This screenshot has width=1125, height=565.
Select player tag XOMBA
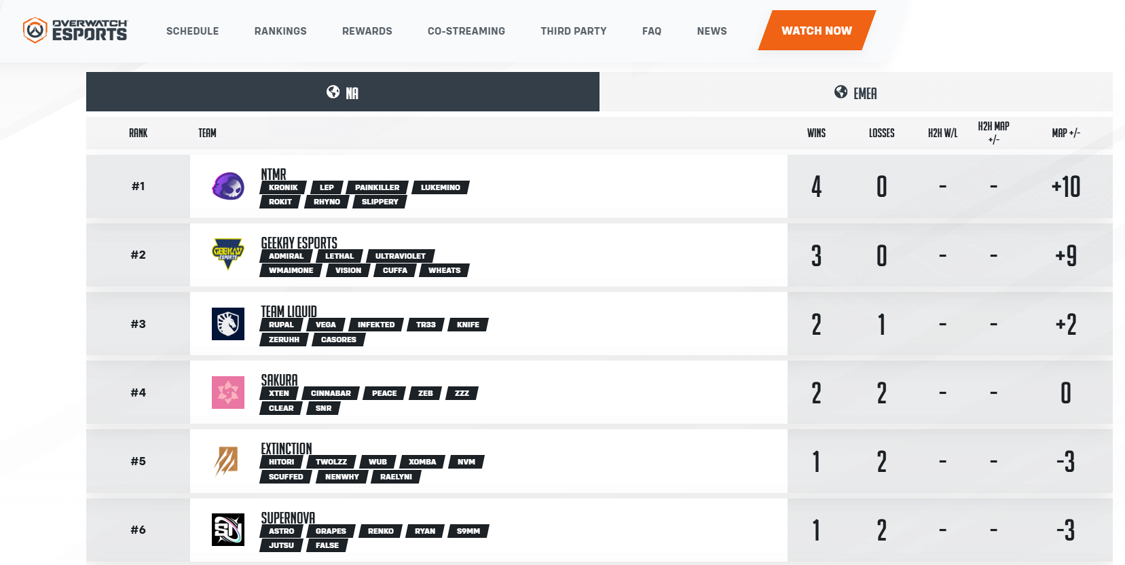(x=422, y=462)
